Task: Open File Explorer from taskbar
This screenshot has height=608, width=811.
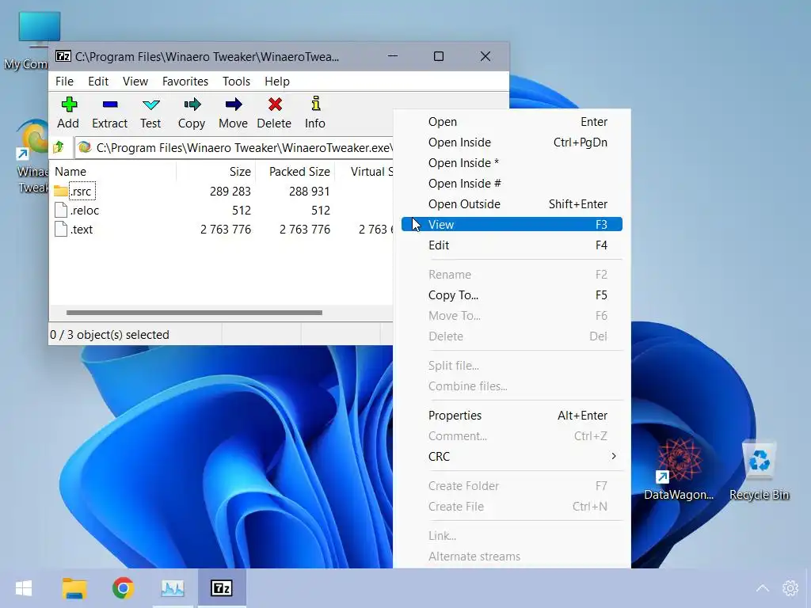Action: (74, 588)
